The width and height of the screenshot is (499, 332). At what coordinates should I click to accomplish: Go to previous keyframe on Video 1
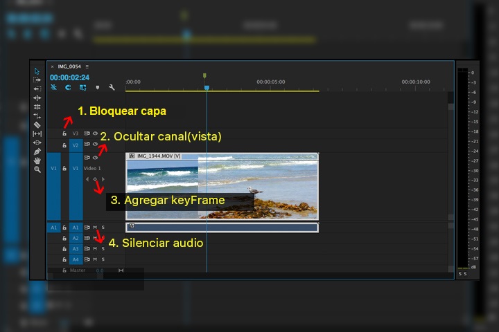[x=87, y=179]
